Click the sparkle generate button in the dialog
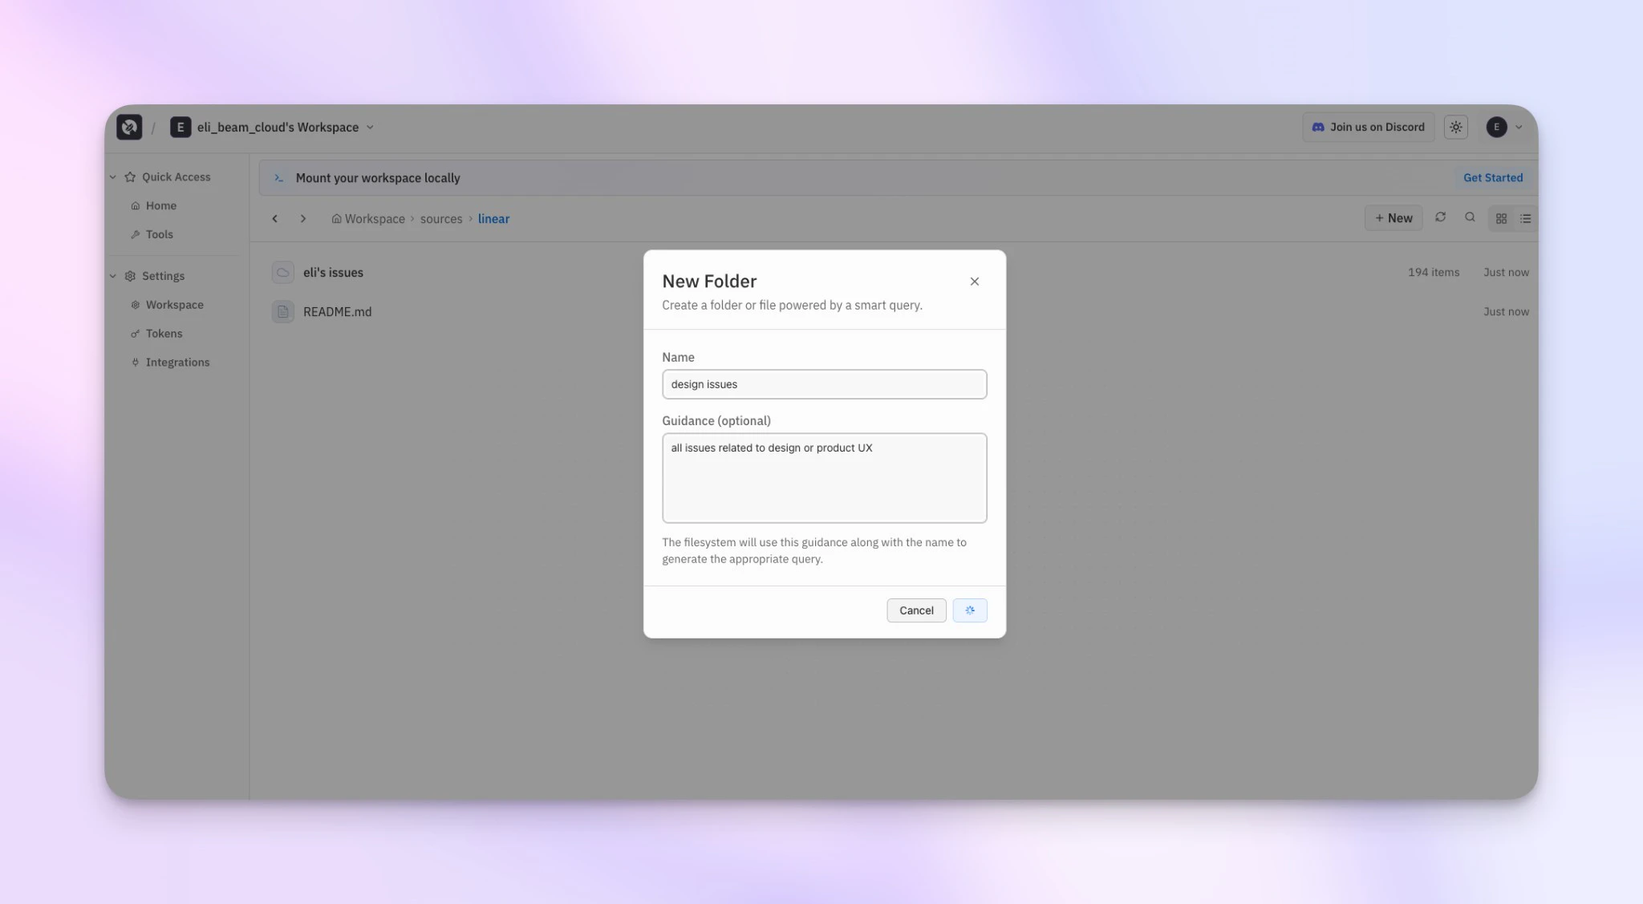This screenshot has width=1643, height=904. tap(970, 610)
